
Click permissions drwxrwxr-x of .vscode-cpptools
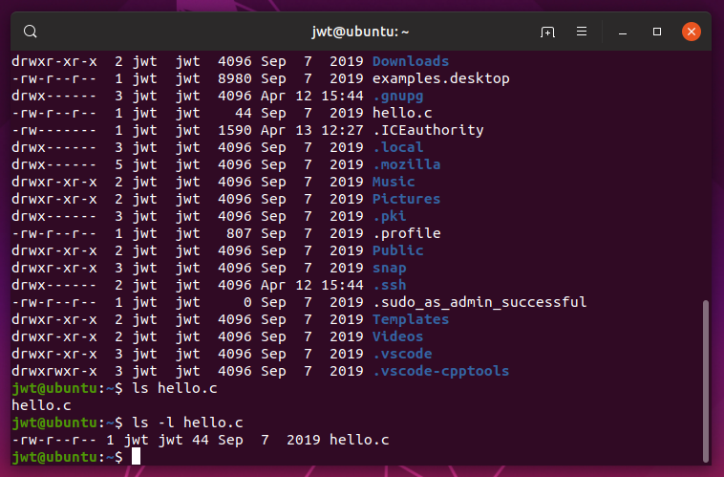54,371
